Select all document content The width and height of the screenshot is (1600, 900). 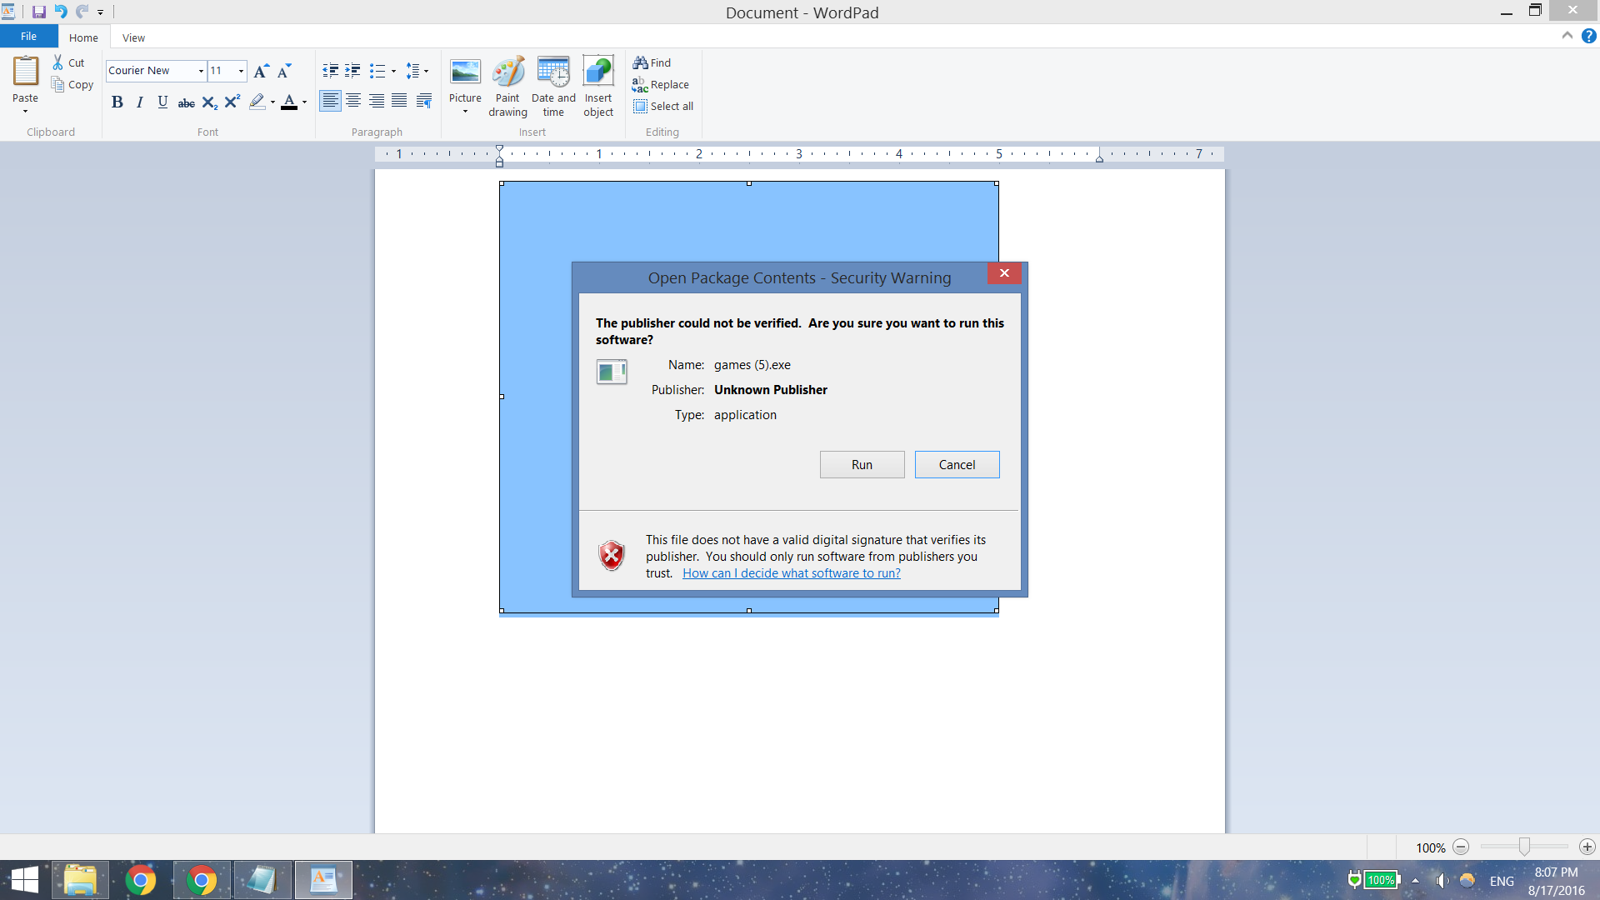point(663,106)
